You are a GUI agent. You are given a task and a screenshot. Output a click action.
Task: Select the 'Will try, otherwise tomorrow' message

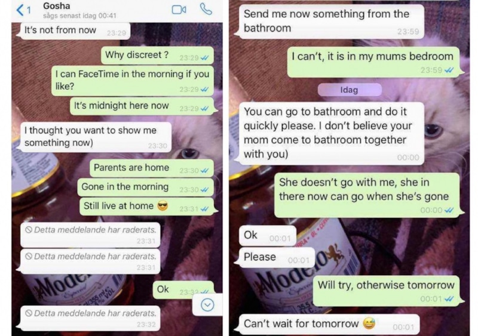point(386,291)
